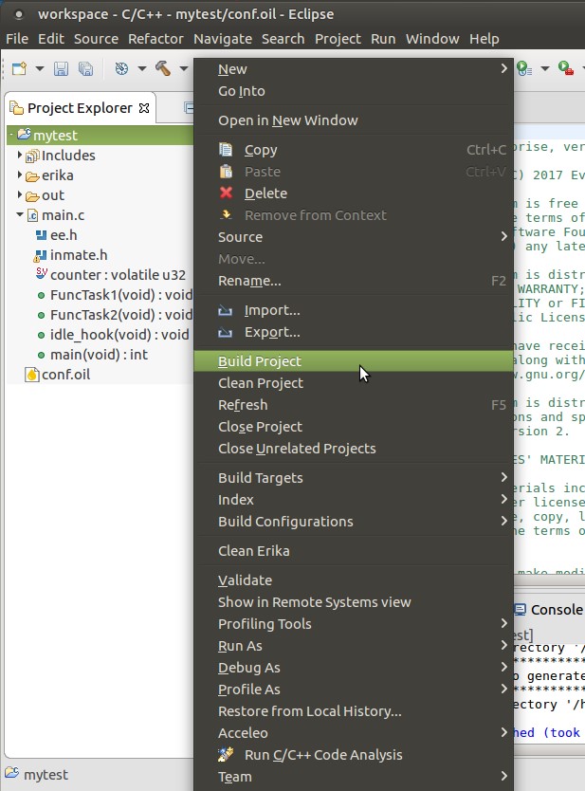Open the Run menu
The image size is (585, 791).
[x=383, y=39]
